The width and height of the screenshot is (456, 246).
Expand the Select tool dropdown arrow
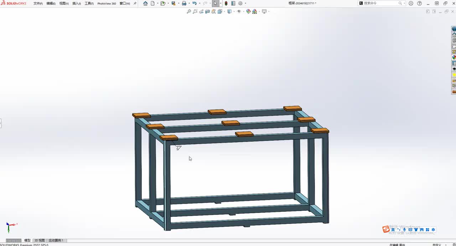coord(221,3)
